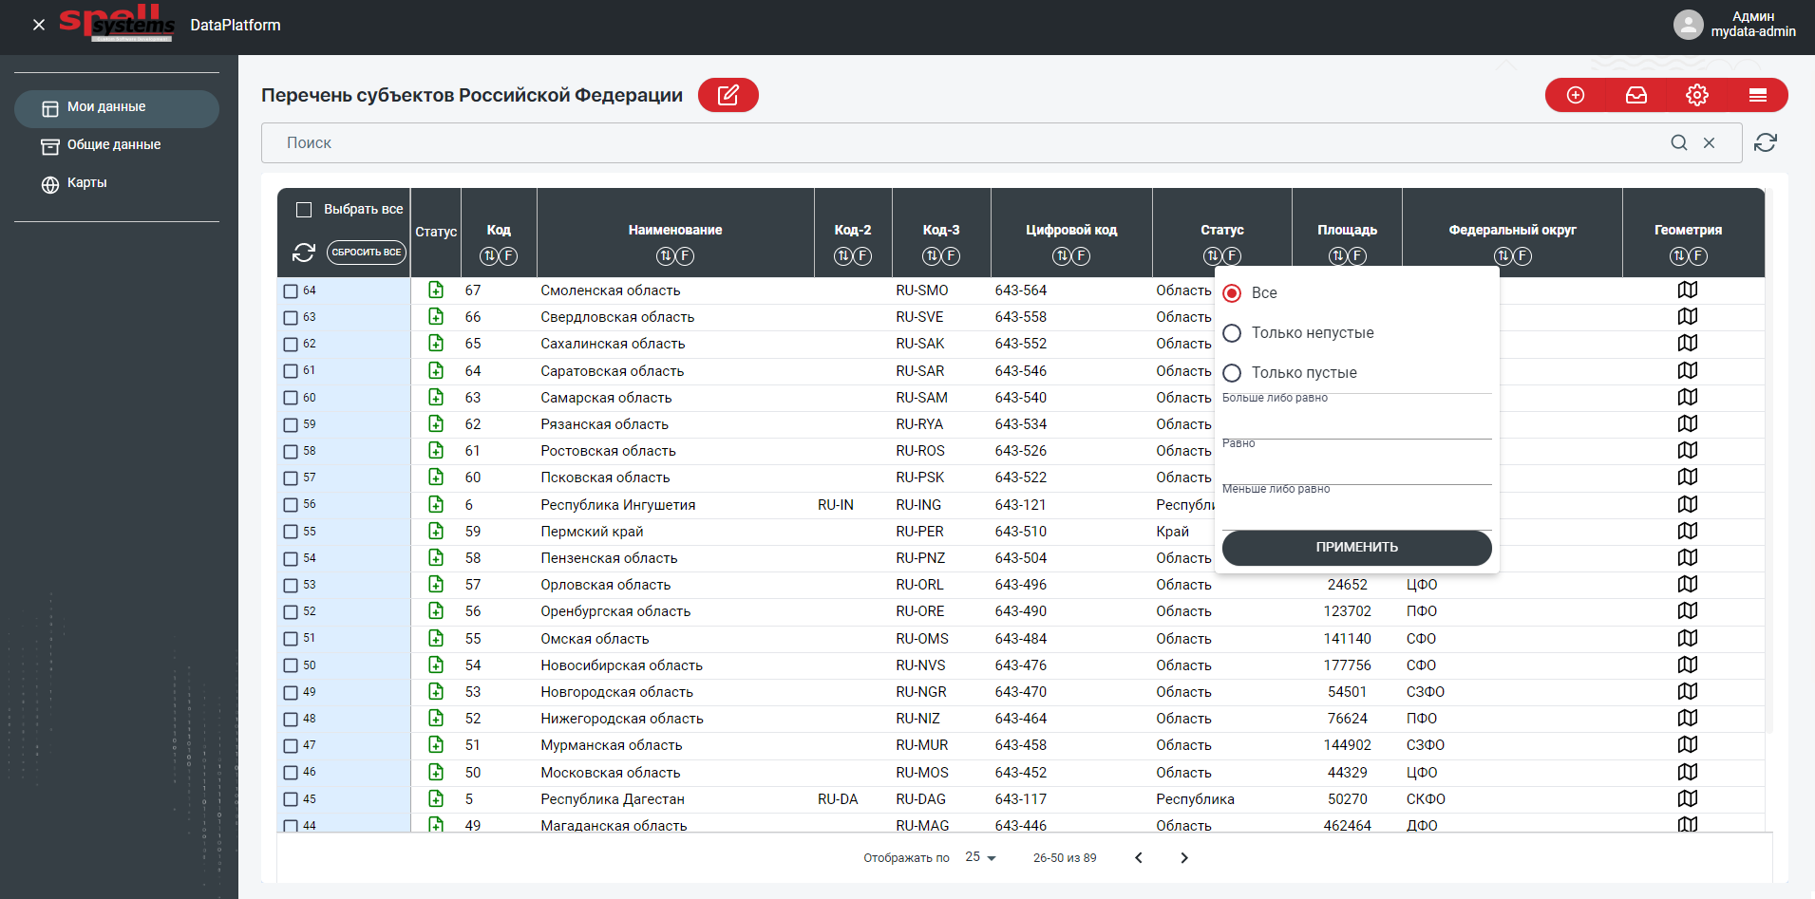Open Общие данные in the sidebar

[117, 145]
